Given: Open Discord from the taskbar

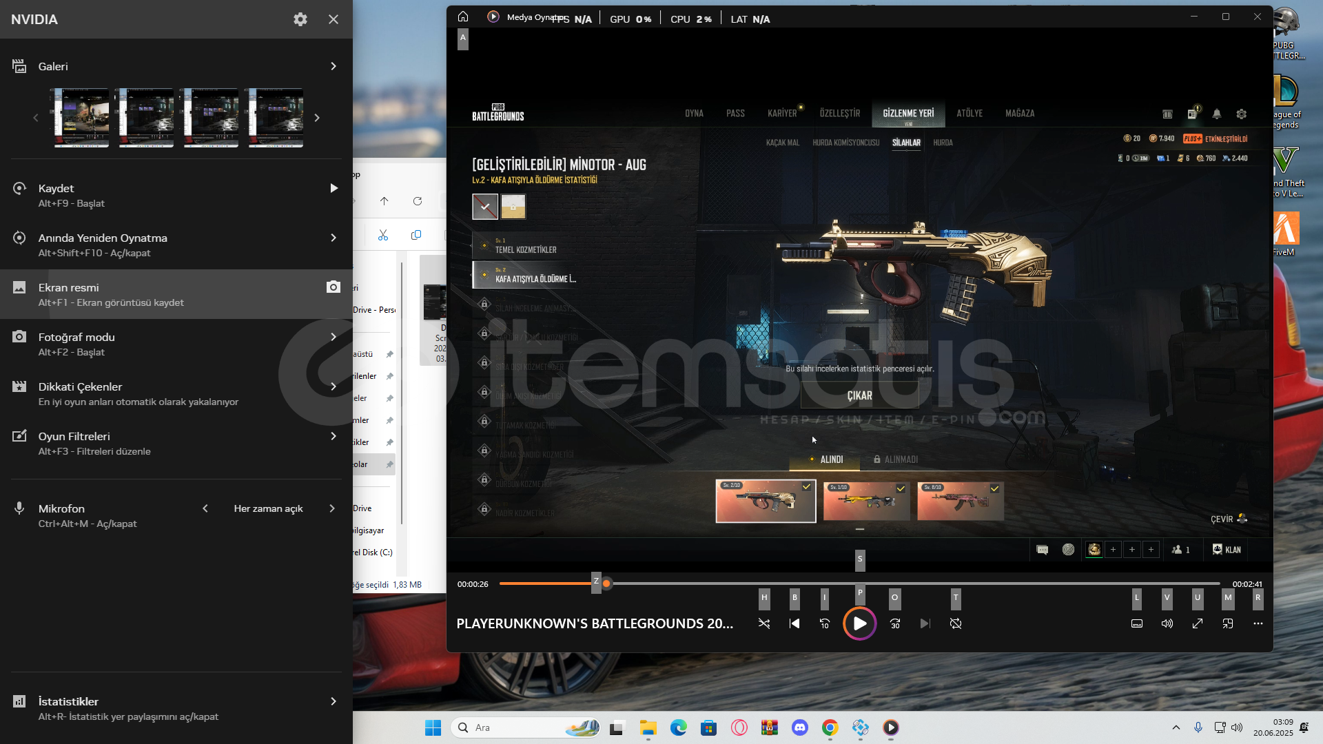Looking at the screenshot, I should (x=800, y=727).
